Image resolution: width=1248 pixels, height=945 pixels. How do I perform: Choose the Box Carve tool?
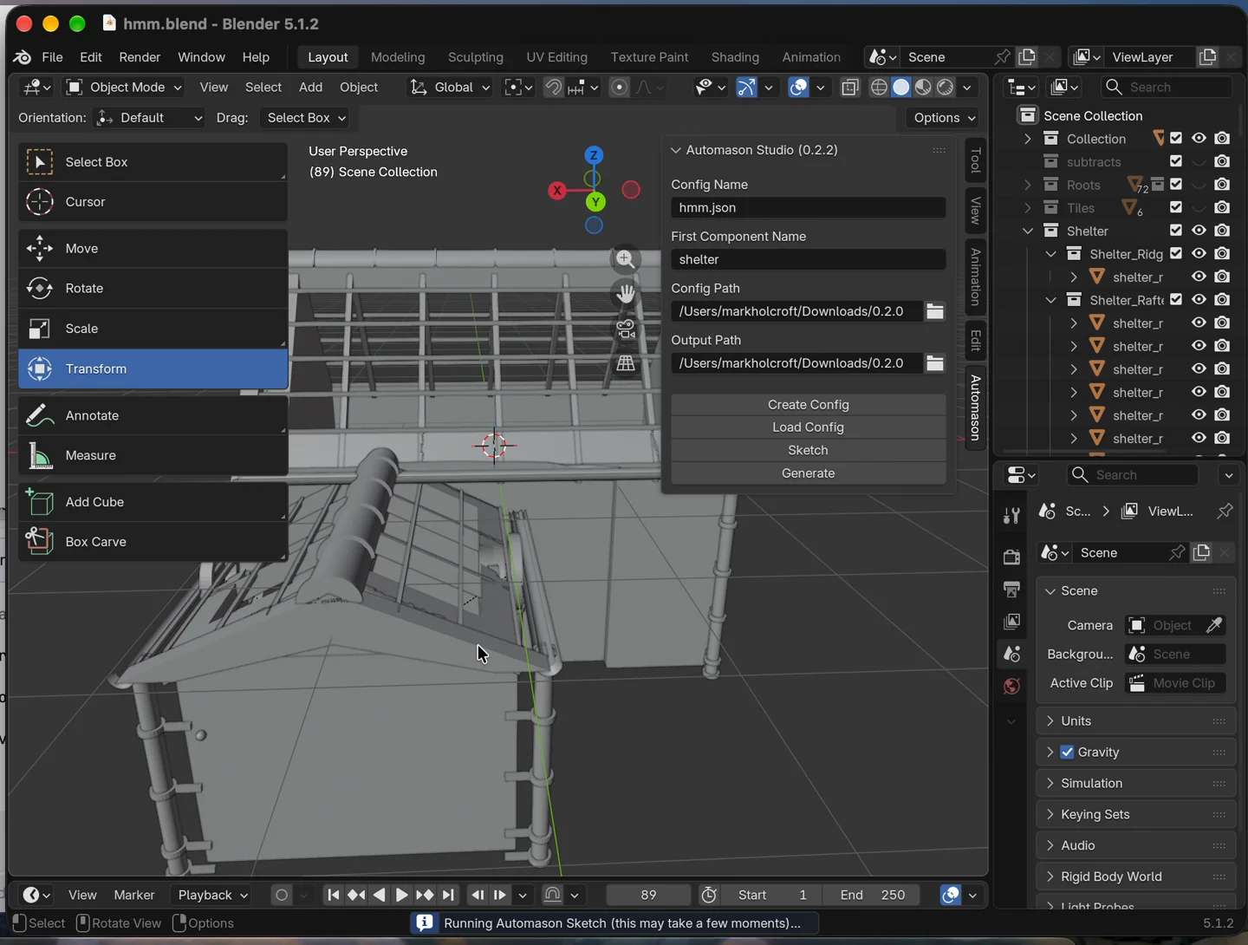pyautogui.click(x=153, y=542)
